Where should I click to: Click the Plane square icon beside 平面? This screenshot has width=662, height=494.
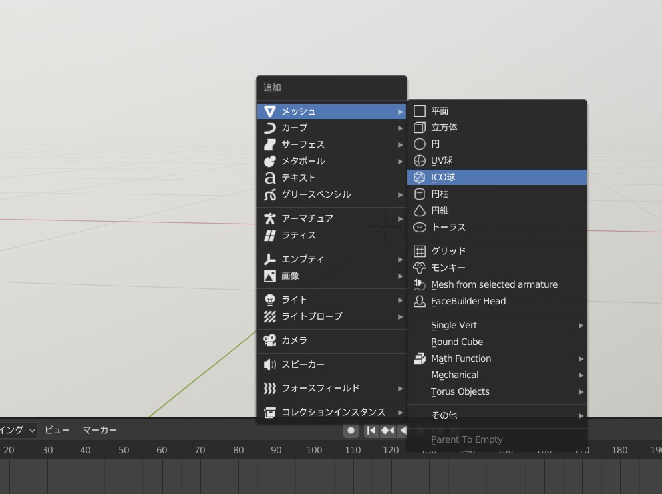pyautogui.click(x=420, y=111)
